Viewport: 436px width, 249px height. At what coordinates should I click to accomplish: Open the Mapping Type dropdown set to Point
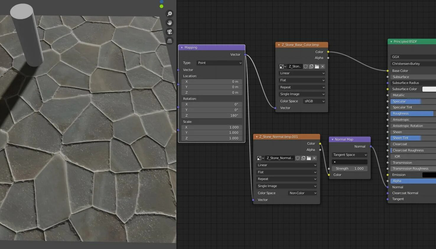coord(219,63)
